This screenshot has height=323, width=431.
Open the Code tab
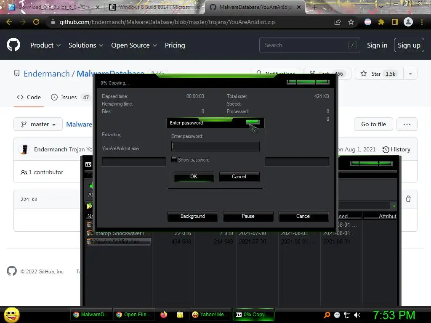[29, 97]
